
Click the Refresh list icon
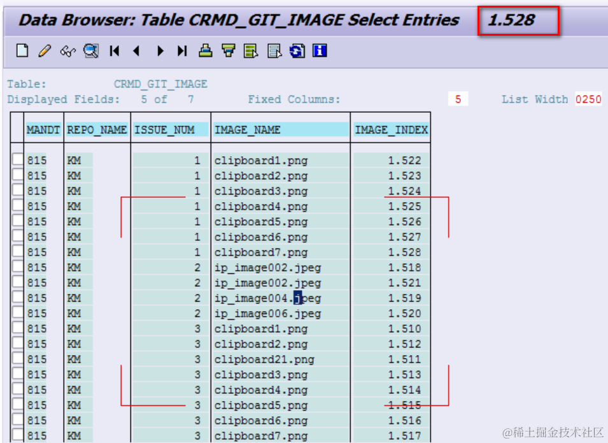point(297,51)
